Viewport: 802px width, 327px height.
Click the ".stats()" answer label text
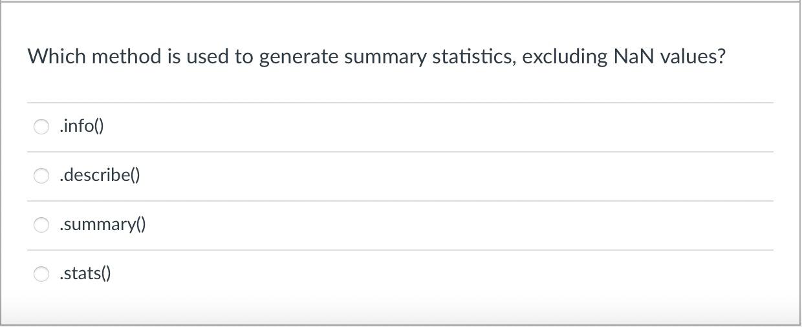85,273
